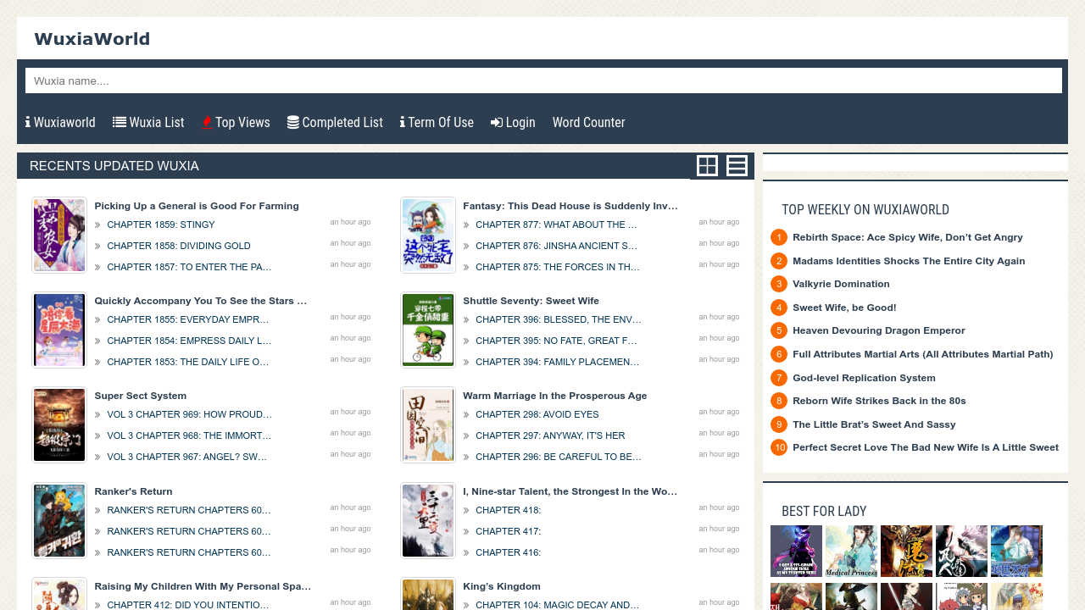This screenshot has width=1085, height=610.
Task: Open the Wuxia List menu
Action: [x=148, y=122]
